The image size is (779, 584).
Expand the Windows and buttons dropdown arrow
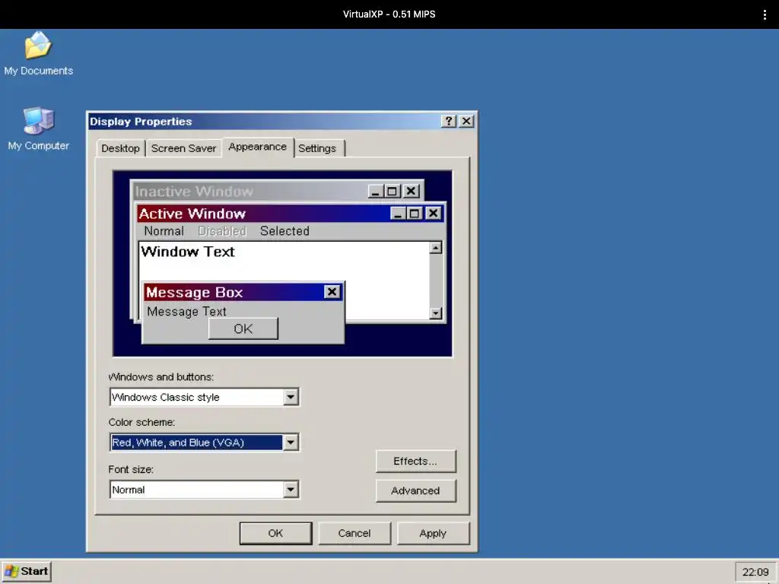point(291,397)
